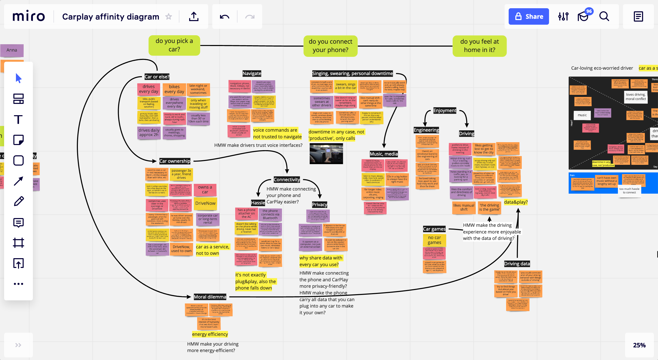The height and width of the screenshot is (360, 658).
Task: Click the 'Moral dilemma' heading
Action: [x=210, y=297]
